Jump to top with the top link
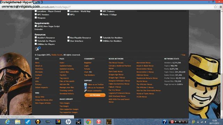This screenshot has width=223, height=125. (x=183, y=55)
